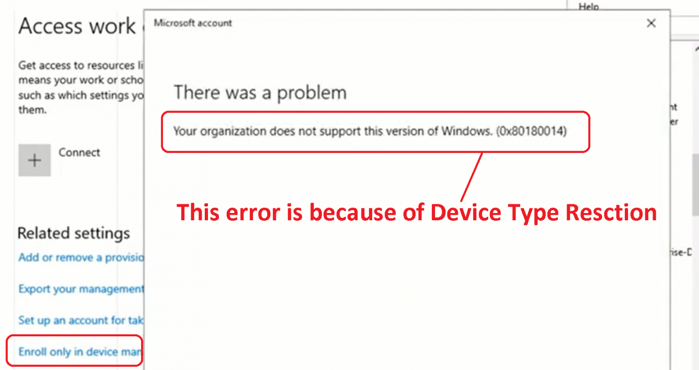Screen dimensions: 699x370
Task: Click the plus icon beside Connect
Action: (x=35, y=160)
